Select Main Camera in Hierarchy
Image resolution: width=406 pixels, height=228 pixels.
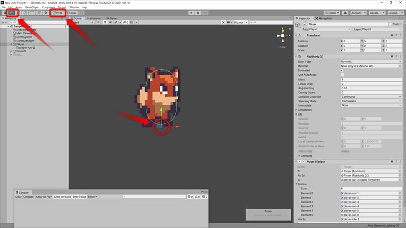point(24,33)
